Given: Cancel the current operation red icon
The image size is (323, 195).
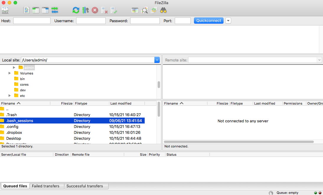Looking at the screenshot, I should pos(95,10).
